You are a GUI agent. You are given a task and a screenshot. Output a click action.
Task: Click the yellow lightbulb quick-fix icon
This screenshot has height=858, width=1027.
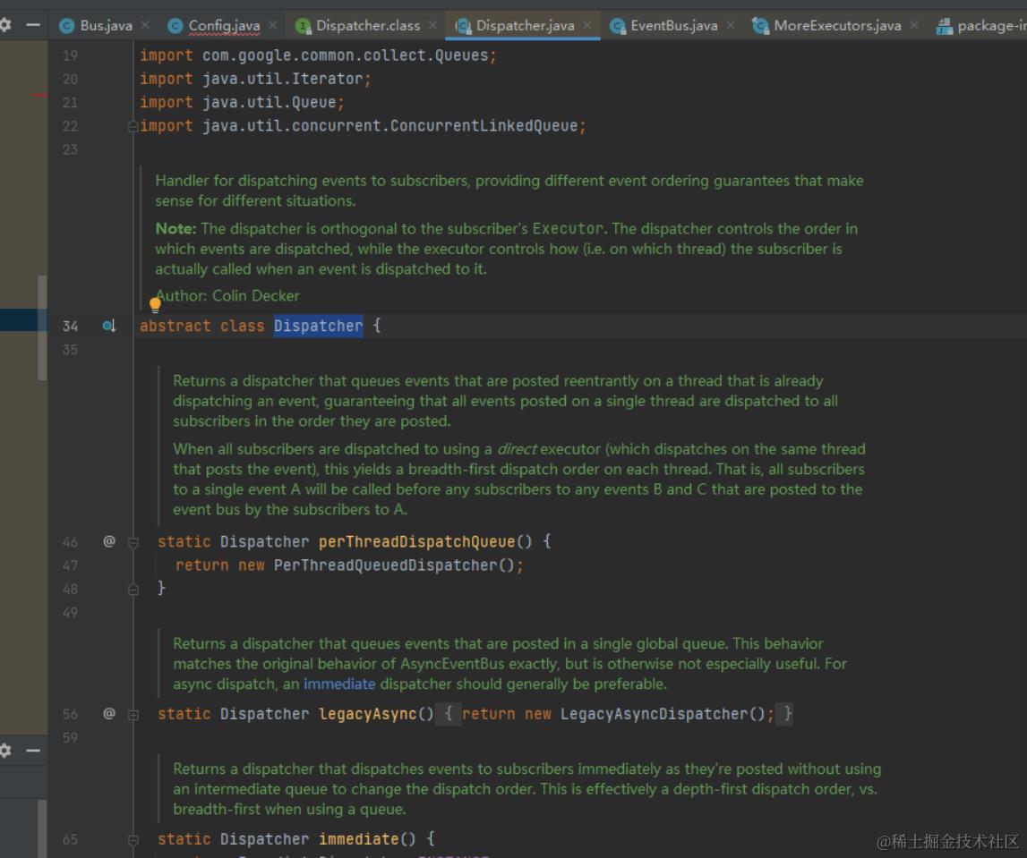(155, 305)
